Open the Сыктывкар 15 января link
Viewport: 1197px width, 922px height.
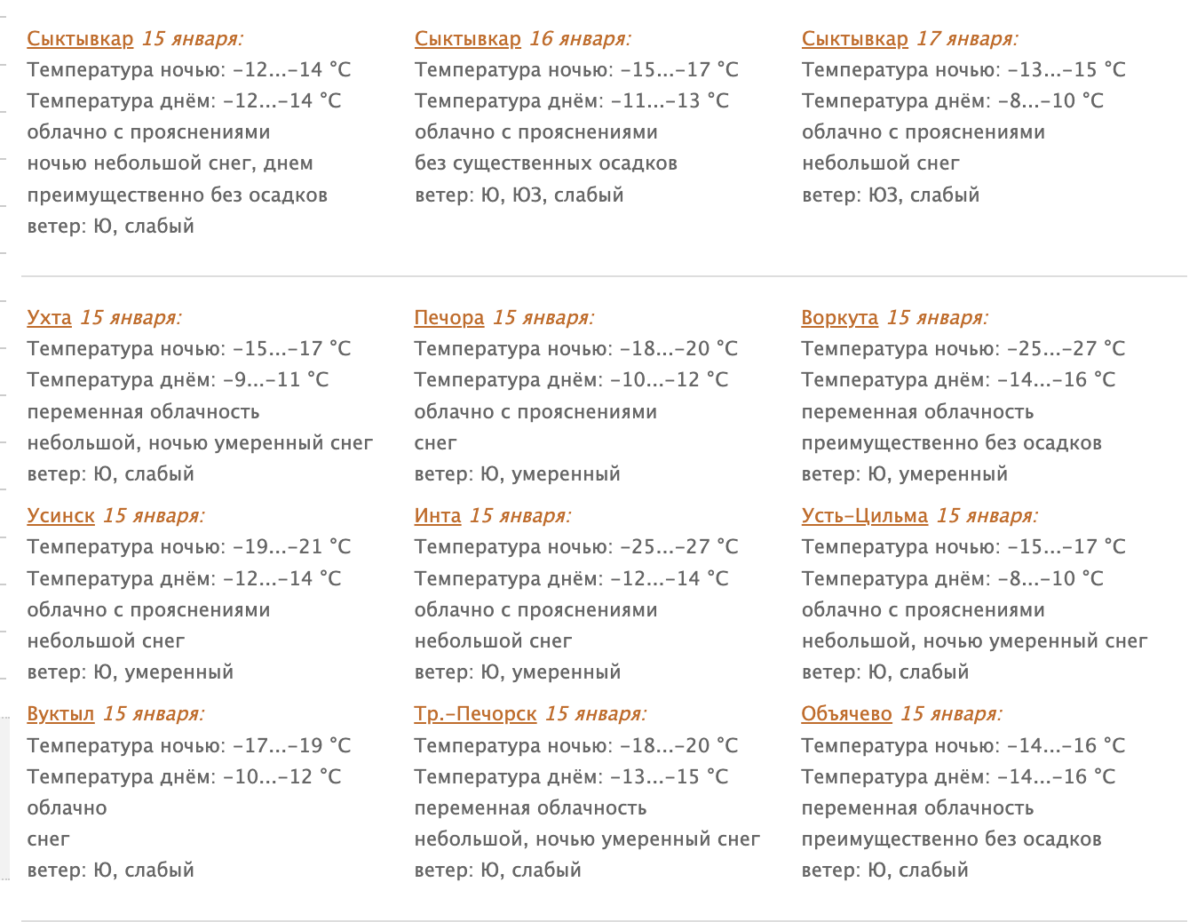pyautogui.click(x=80, y=39)
